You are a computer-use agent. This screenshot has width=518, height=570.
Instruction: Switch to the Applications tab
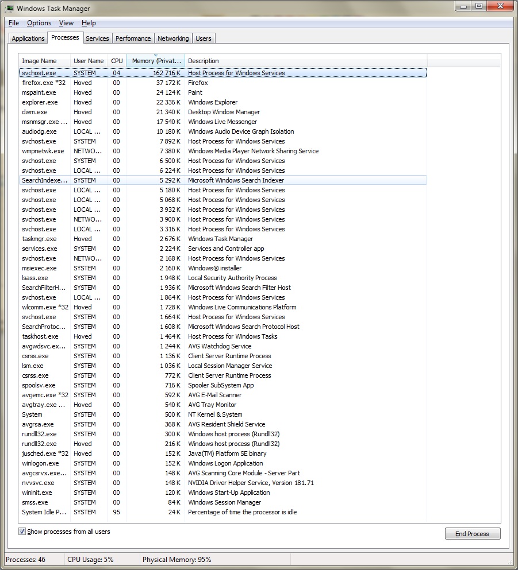pos(28,38)
